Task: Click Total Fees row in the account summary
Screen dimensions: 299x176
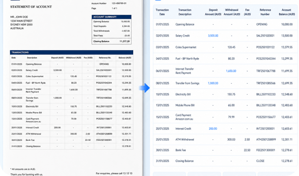Action: (x=111, y=36)
